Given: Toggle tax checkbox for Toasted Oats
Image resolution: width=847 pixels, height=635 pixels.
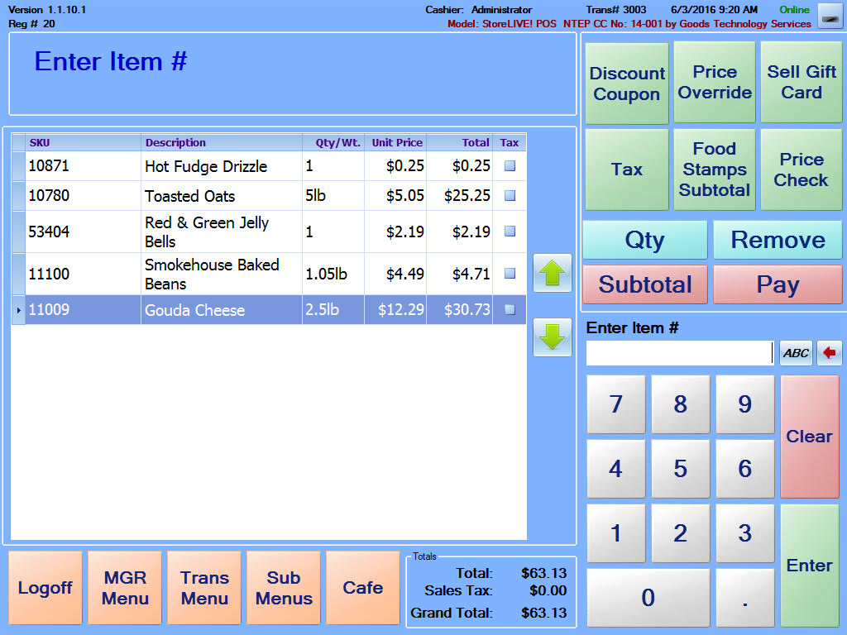Looking at the screenshot, I should 510,196.
